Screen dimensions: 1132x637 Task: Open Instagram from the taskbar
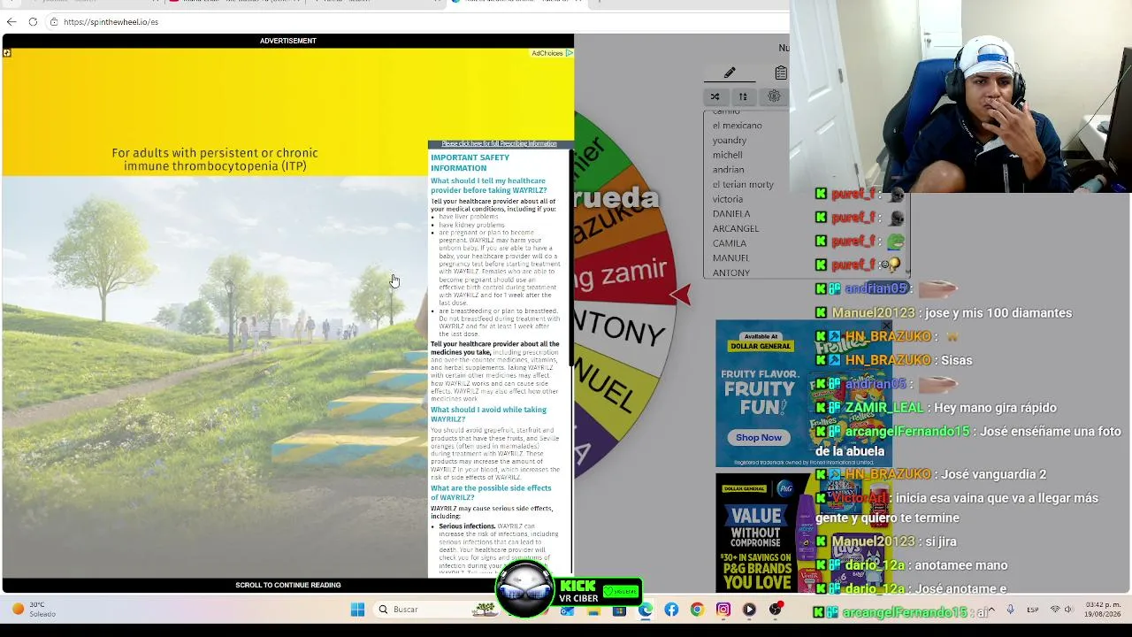click(x=723, y=610)
